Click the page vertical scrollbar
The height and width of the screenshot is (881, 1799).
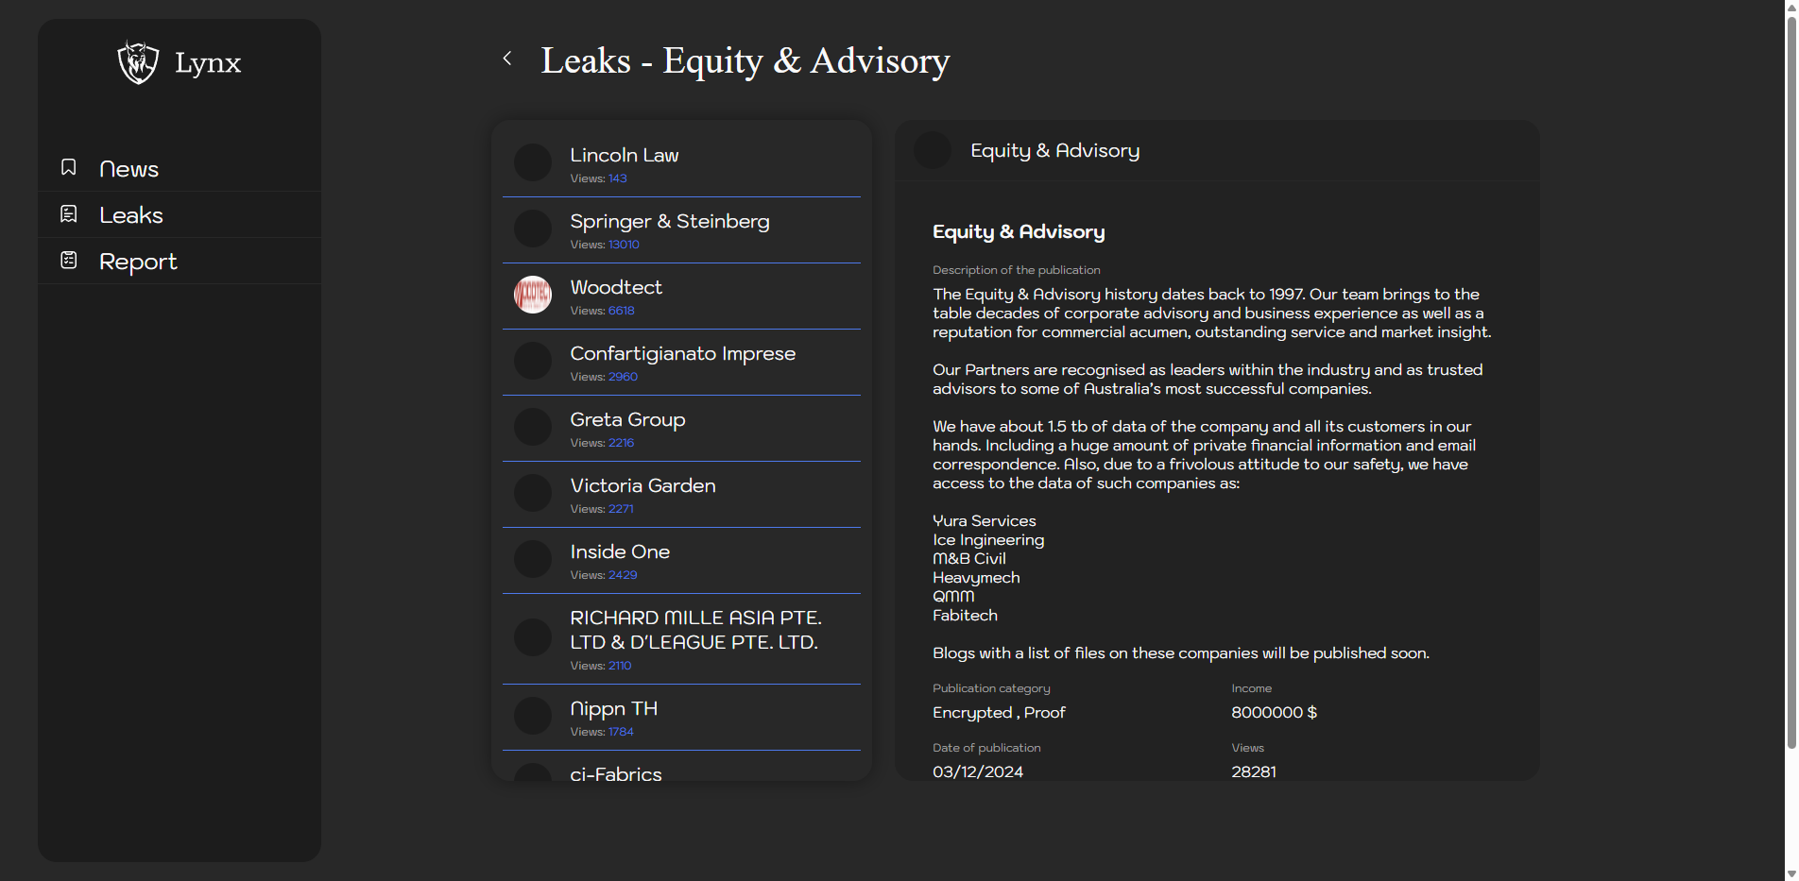coord(1790,378)
